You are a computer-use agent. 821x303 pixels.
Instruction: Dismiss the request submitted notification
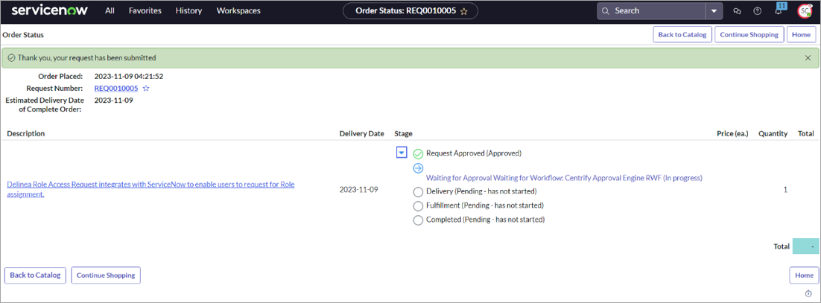[x=808, y=58]
